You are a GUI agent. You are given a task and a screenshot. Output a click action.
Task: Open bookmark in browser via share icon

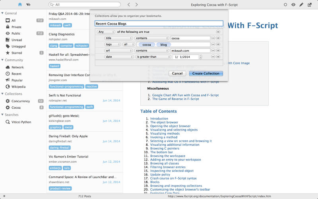pos(310,4)
